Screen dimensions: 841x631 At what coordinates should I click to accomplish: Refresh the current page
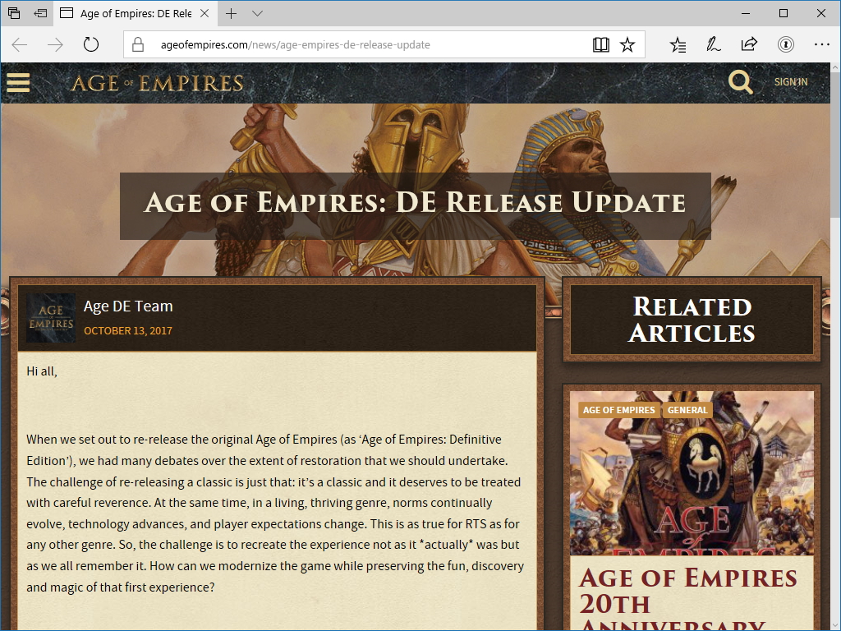point(91,44)
